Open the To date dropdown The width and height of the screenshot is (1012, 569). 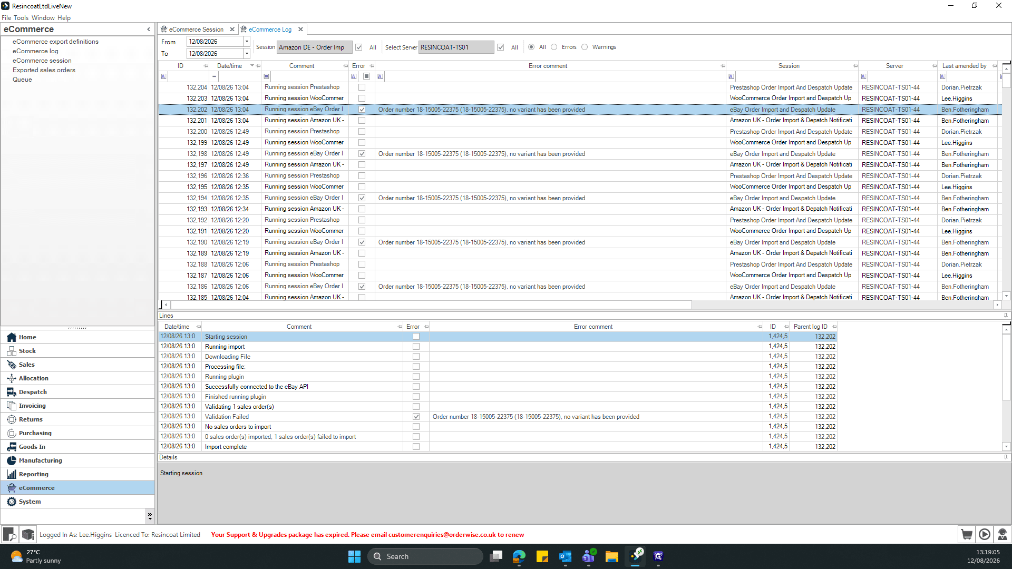(x=246, y=54)
